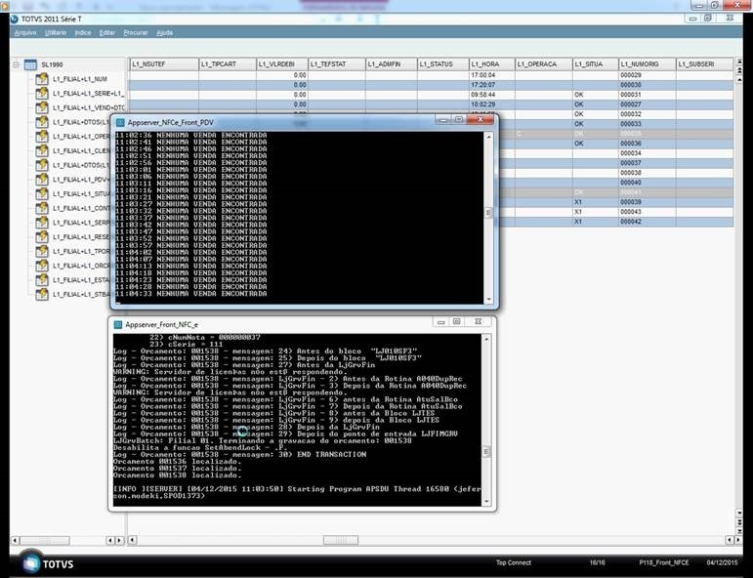Image resolution: width=753 pixels, height=578 pixels.
Task: Select cell 000036 in L1_NUMORIG column
Action: click(x=648, y=144)
